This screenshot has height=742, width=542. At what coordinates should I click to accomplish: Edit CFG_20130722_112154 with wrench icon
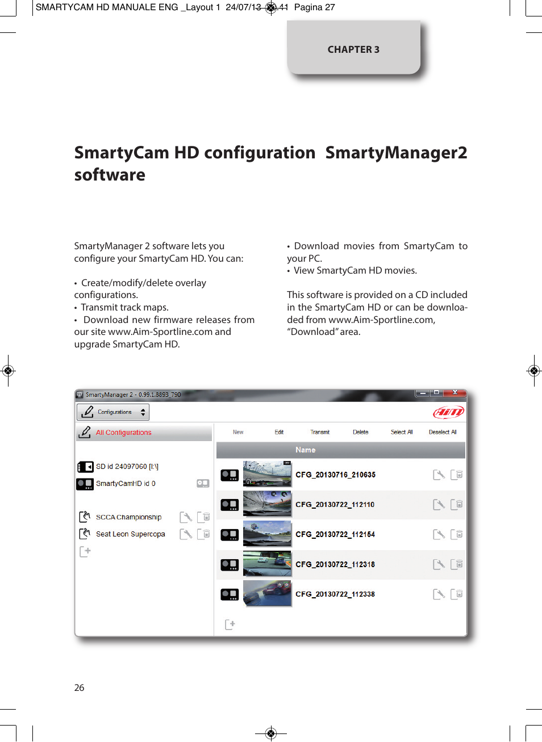[x=439, y=534]
